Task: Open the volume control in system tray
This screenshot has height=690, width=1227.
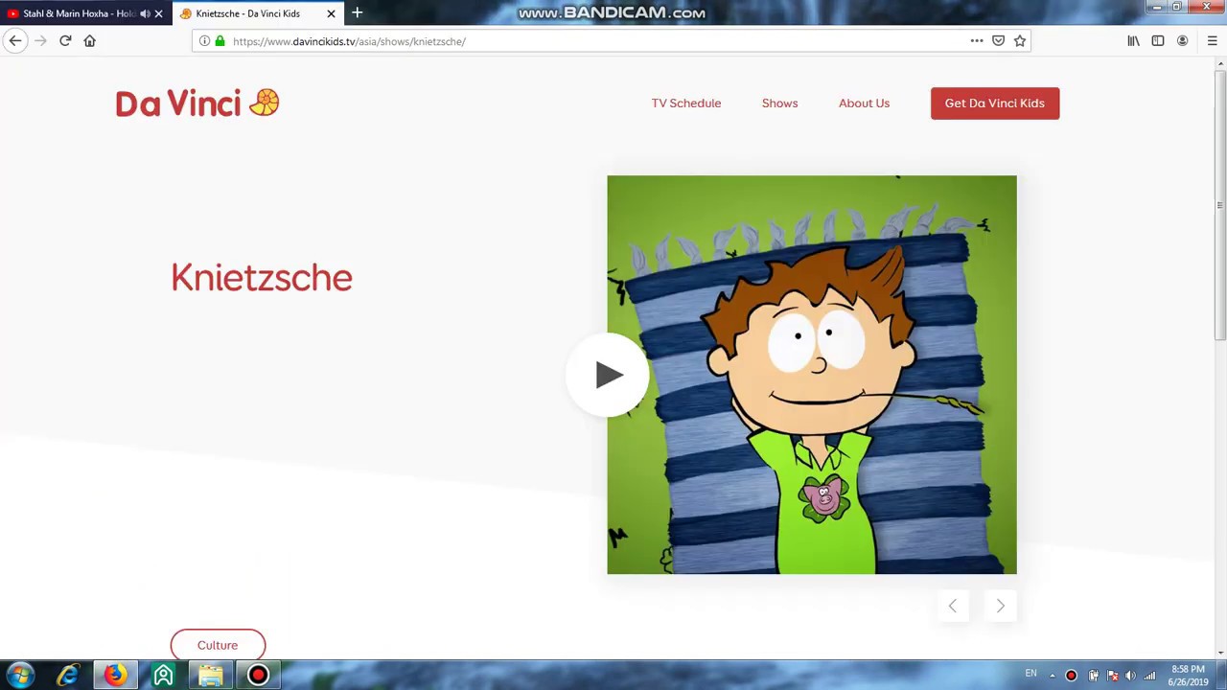Action: click(1130, 676)
